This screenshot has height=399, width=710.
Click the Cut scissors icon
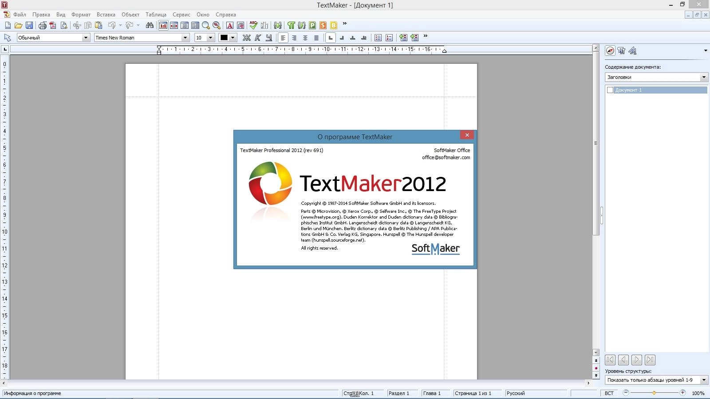pos(77,25)
